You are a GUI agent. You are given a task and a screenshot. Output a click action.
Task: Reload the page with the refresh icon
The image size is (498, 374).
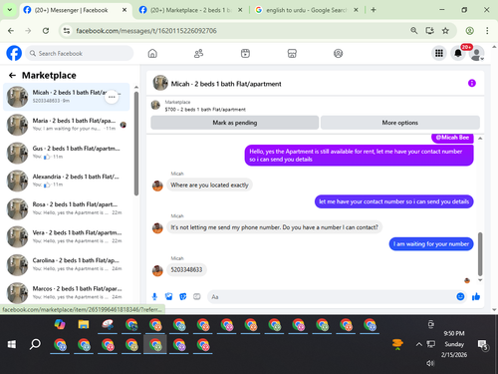[x=46, y=31]
